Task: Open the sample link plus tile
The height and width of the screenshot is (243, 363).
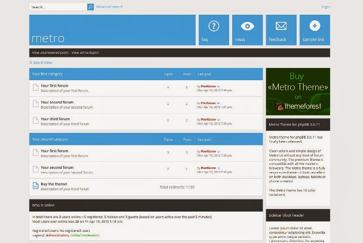Action: point(315,30)
